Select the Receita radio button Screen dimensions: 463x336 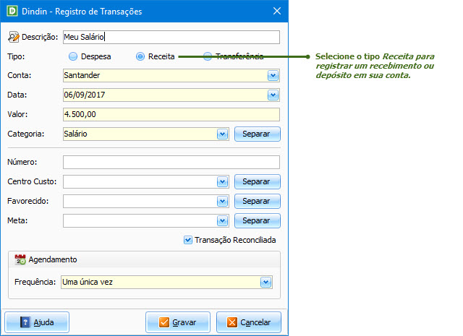[x=140, y=56]
